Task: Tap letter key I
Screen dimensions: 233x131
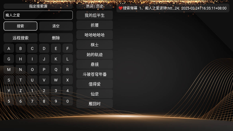Action: (32, 59)
